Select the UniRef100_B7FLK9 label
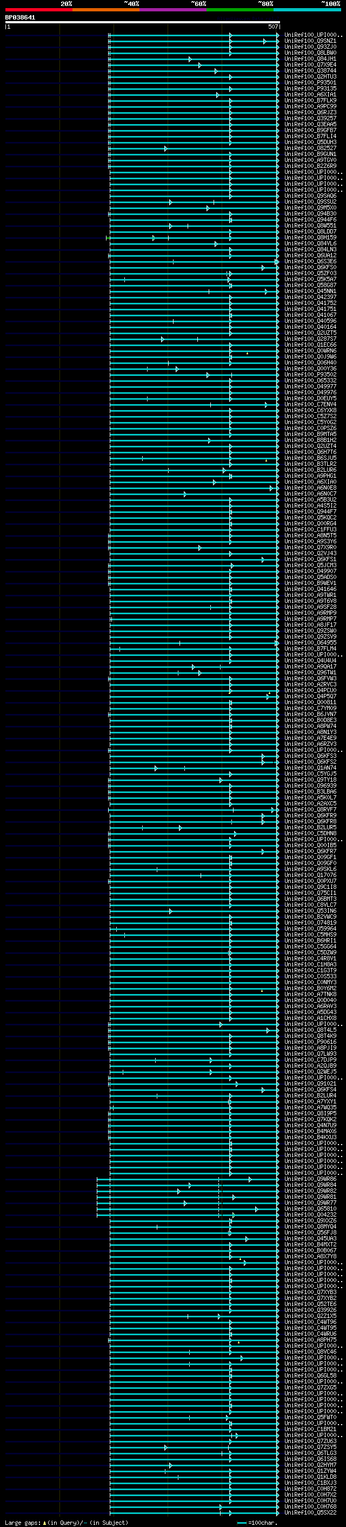The image size is (346, 1527). 310,100
